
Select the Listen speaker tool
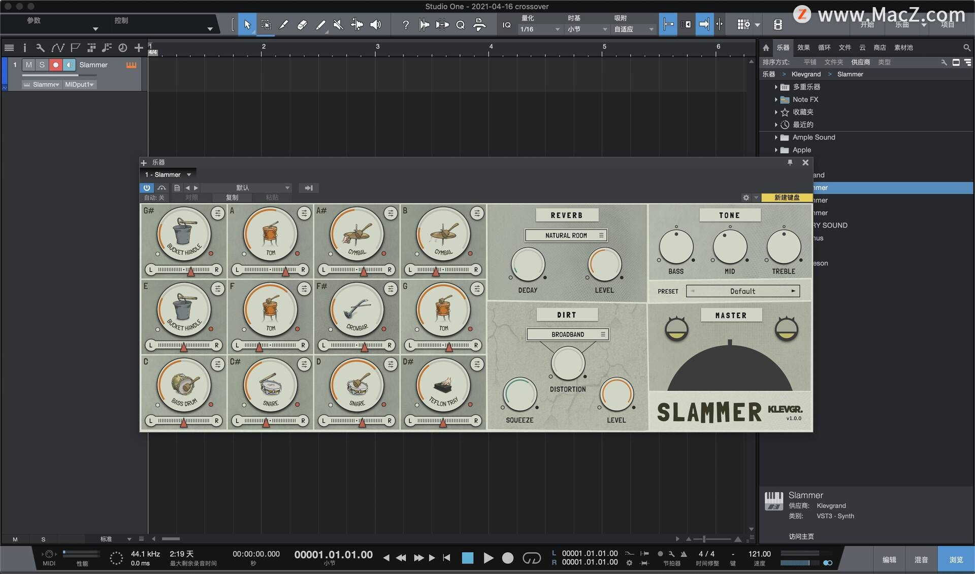point(375,24)
